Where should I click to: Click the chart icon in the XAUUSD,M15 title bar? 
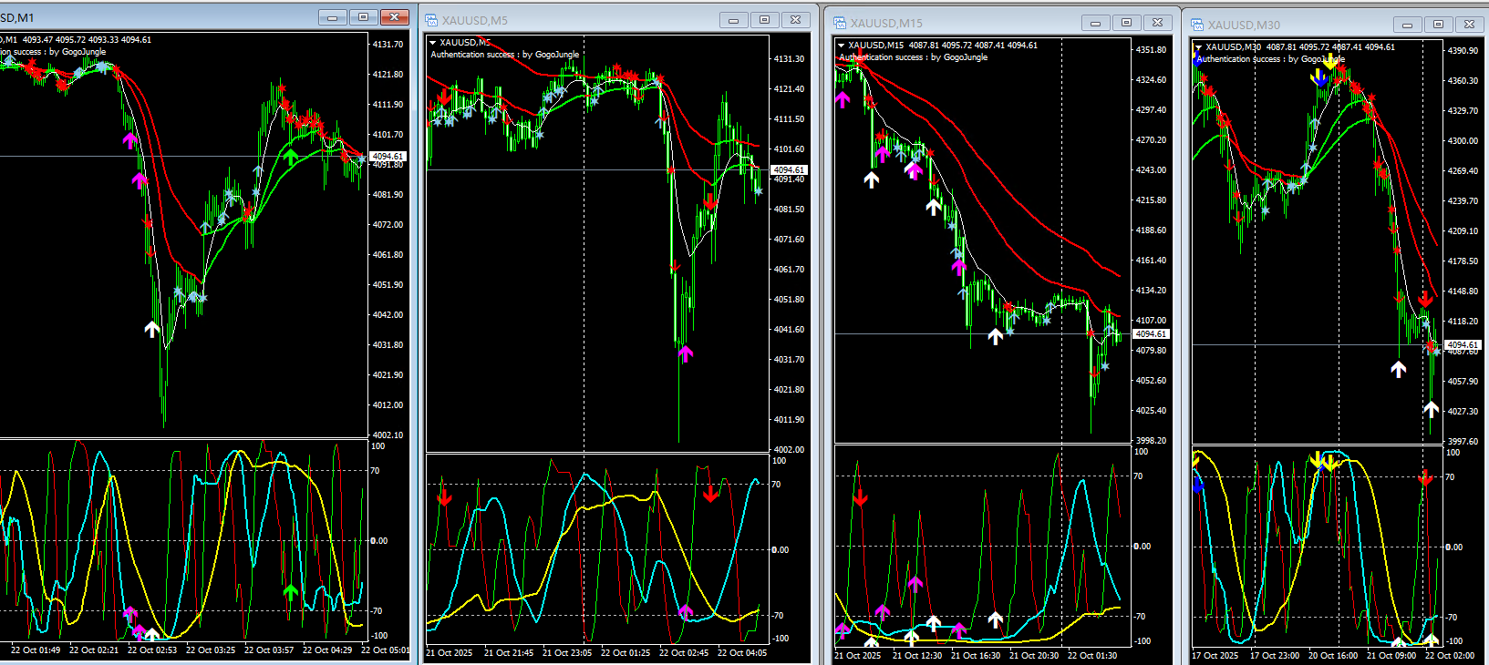pyautogui.click(x=841, y=23)
